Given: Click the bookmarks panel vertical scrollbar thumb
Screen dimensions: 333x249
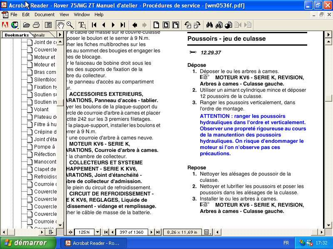Looking at the screenshot, I should click(x=60, y=103).
